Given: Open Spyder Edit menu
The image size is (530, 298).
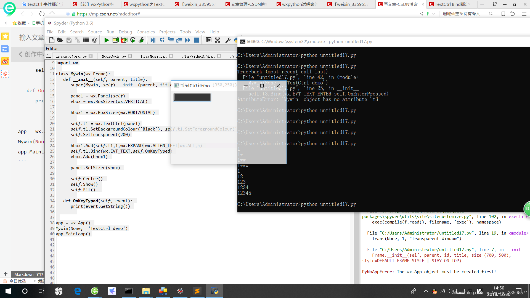Looking at the screenshot, I should click(62, 32).
